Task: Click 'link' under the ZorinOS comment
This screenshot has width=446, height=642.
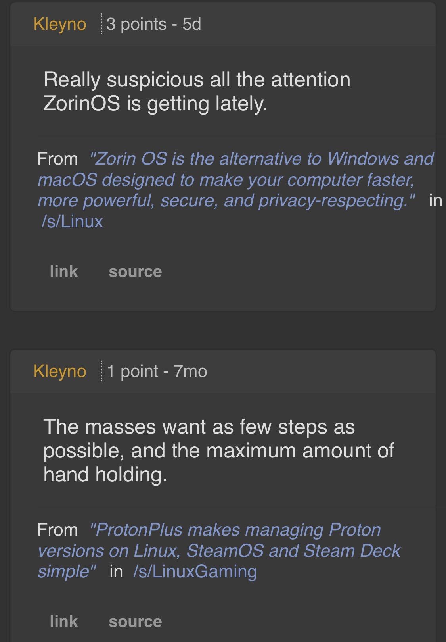Action: 63,271
